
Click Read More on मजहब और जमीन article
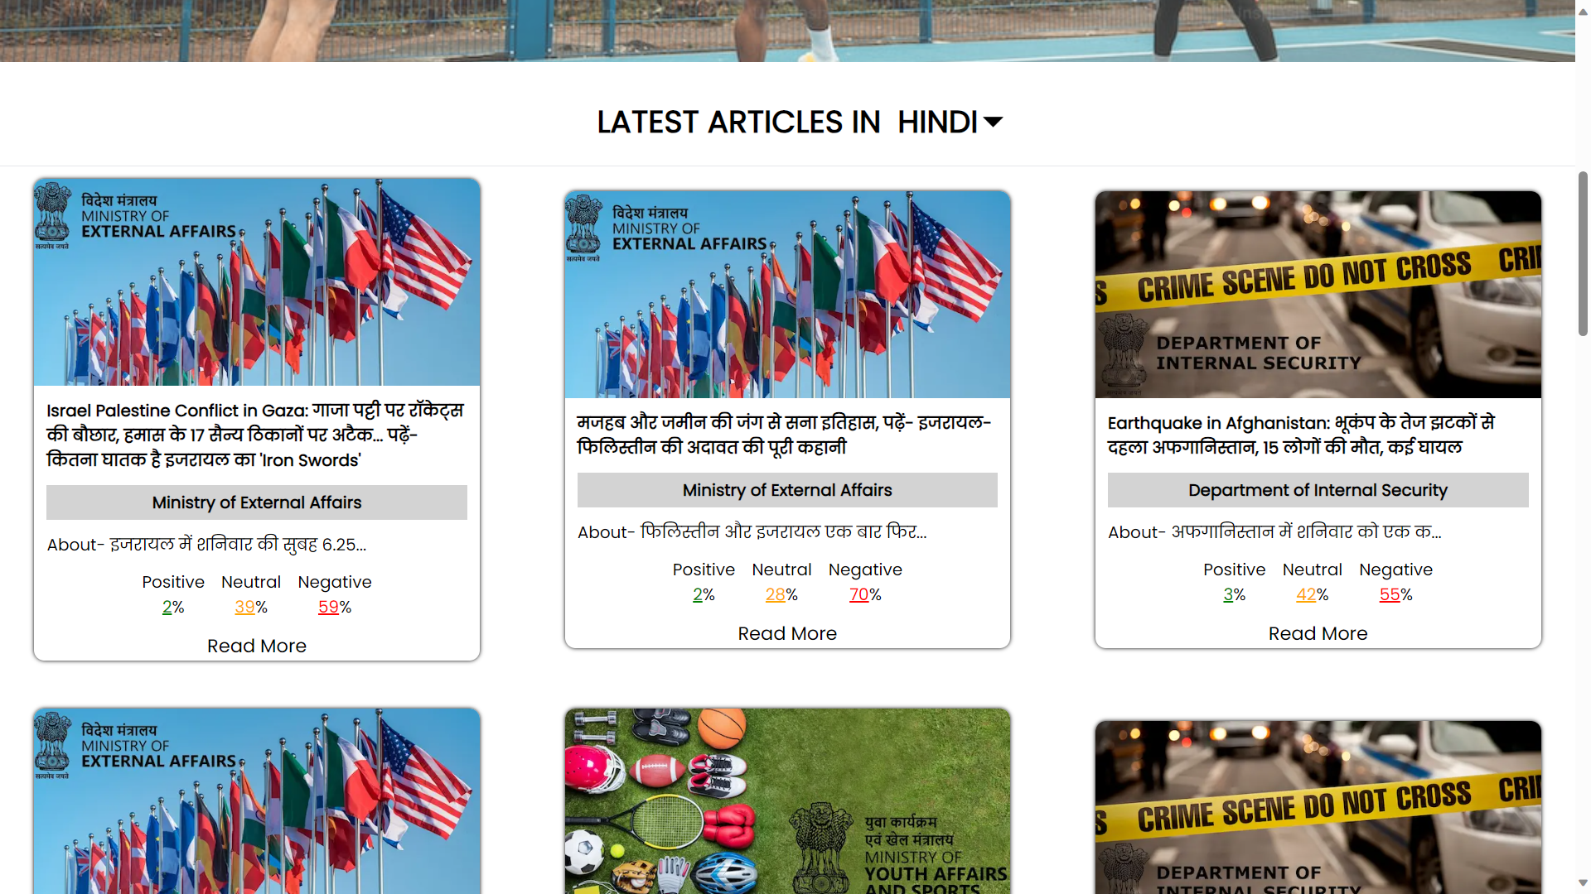tap(787, 633)
